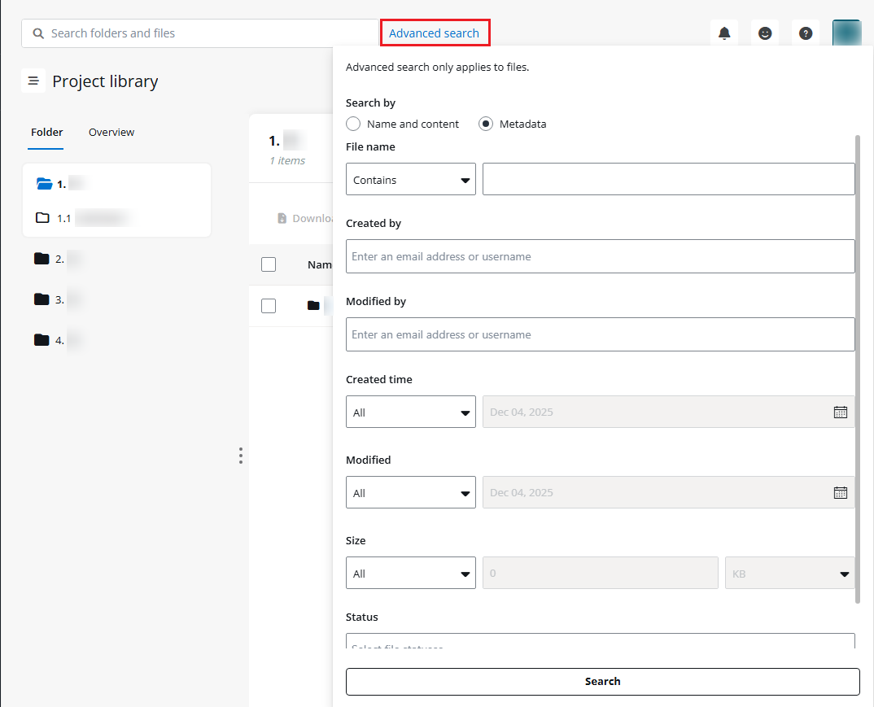874x707 pixels.
Task: Click the Advanced search link
Action: 434,33
